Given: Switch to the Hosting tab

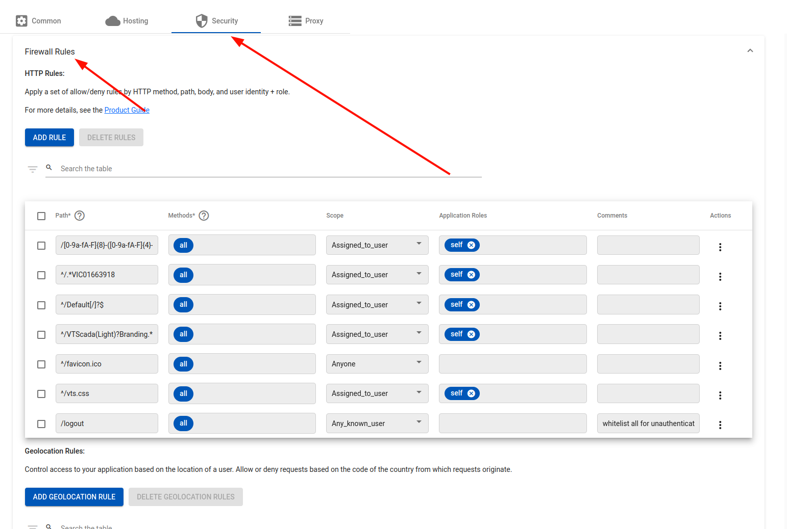Looking at the screenshot, I should 127,21.
